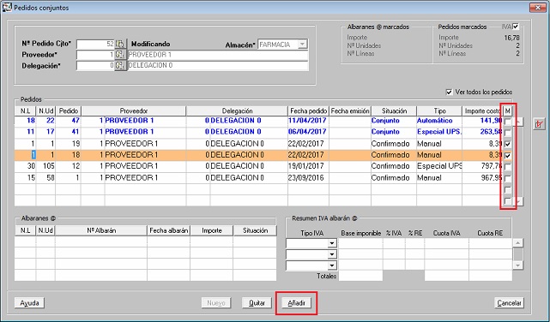Open first Tipo IVA dropdown

pos(331,243)
